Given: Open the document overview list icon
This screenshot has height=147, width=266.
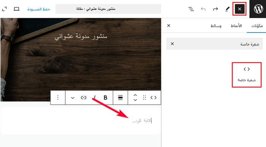Looking at the screenshot, I should point(191,9).
